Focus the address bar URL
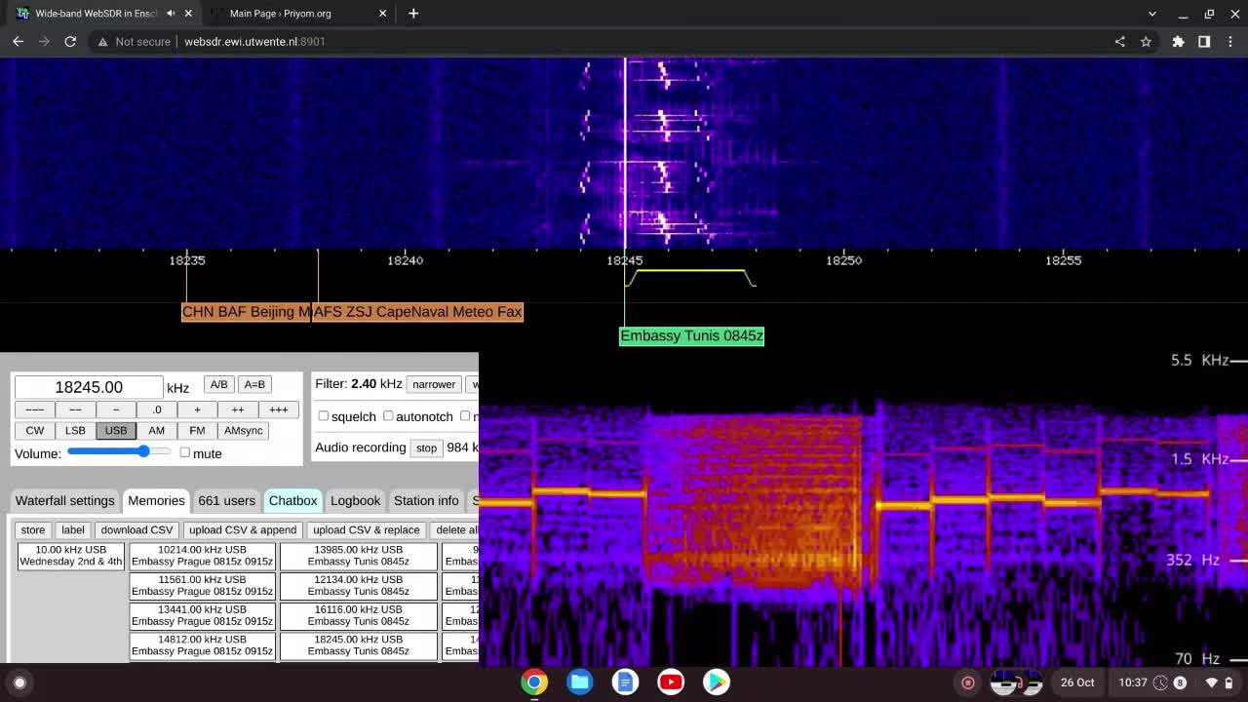1248x702 pixels. [254, 42]
